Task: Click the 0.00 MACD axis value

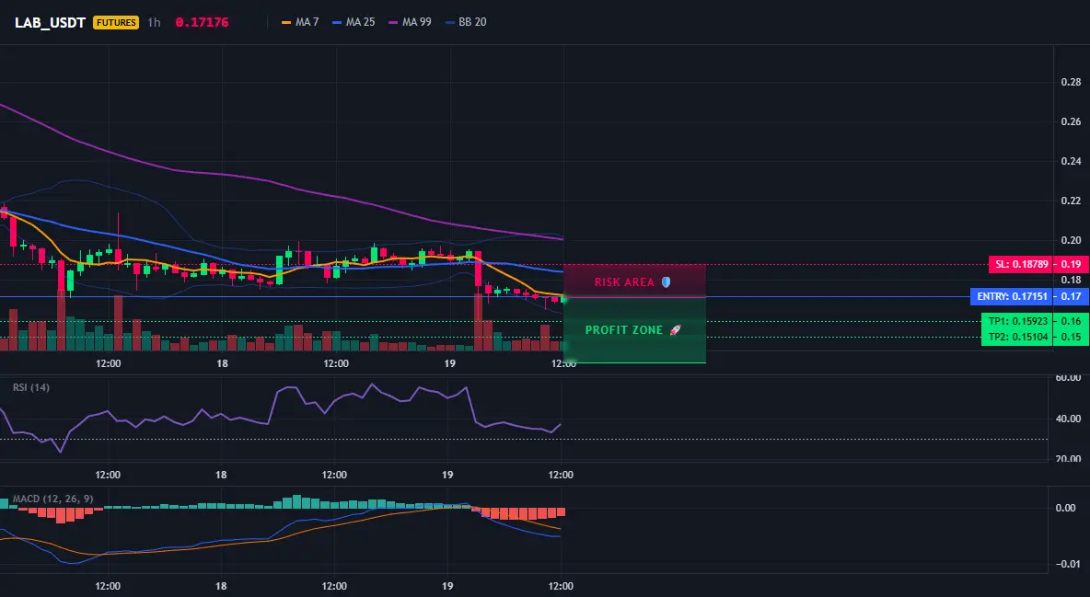Action: coord(1066,508)
